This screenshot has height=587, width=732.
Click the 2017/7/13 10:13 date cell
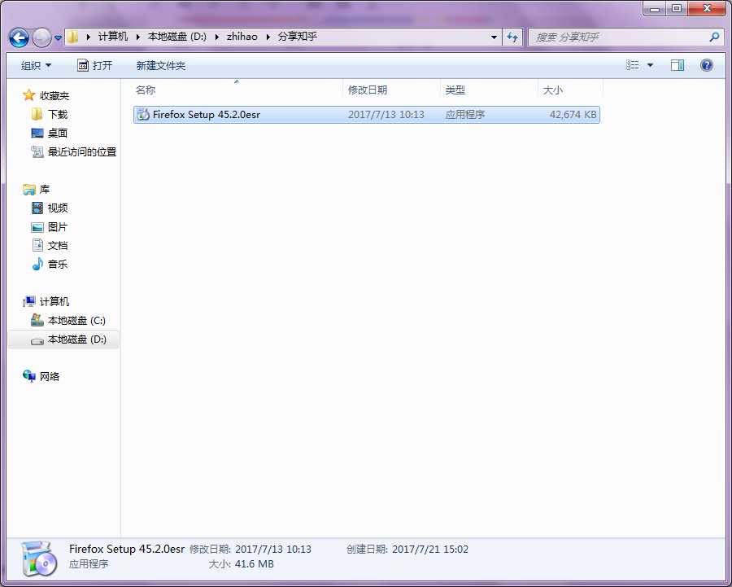tap(386, 115)
